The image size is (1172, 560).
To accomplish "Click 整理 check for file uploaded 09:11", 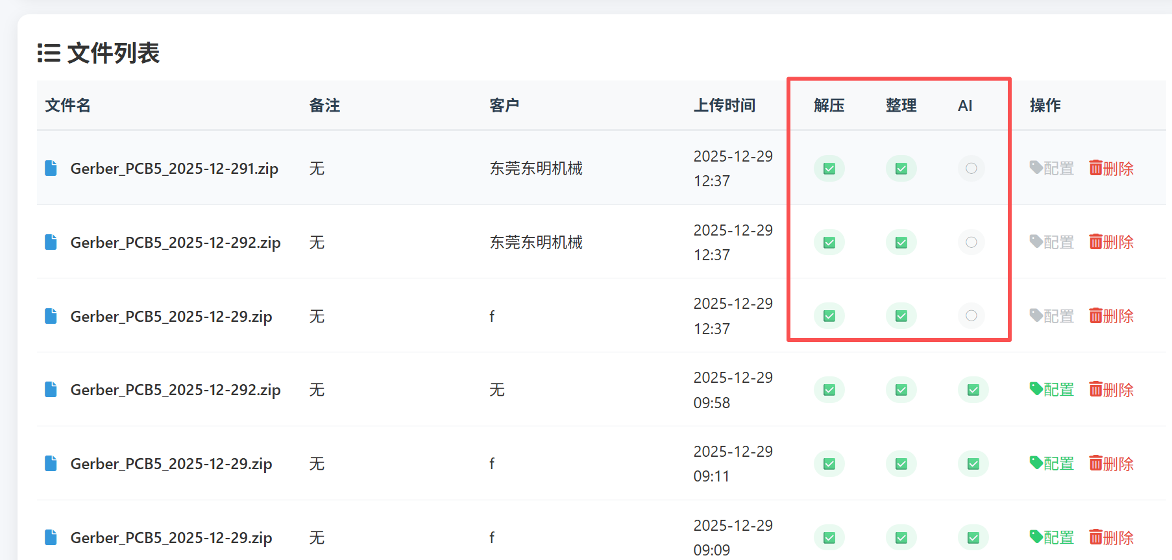I will (901, 464).
